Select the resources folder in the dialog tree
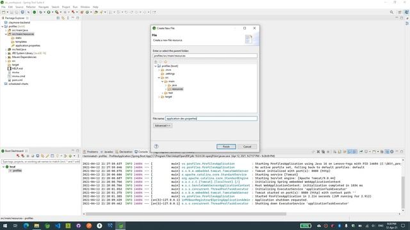Image resolution: width=410 pixels, height=230 pixels. click(177, 89)
